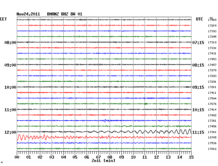Click the UTC timezone label
The image size is (218, 166).
199,19
